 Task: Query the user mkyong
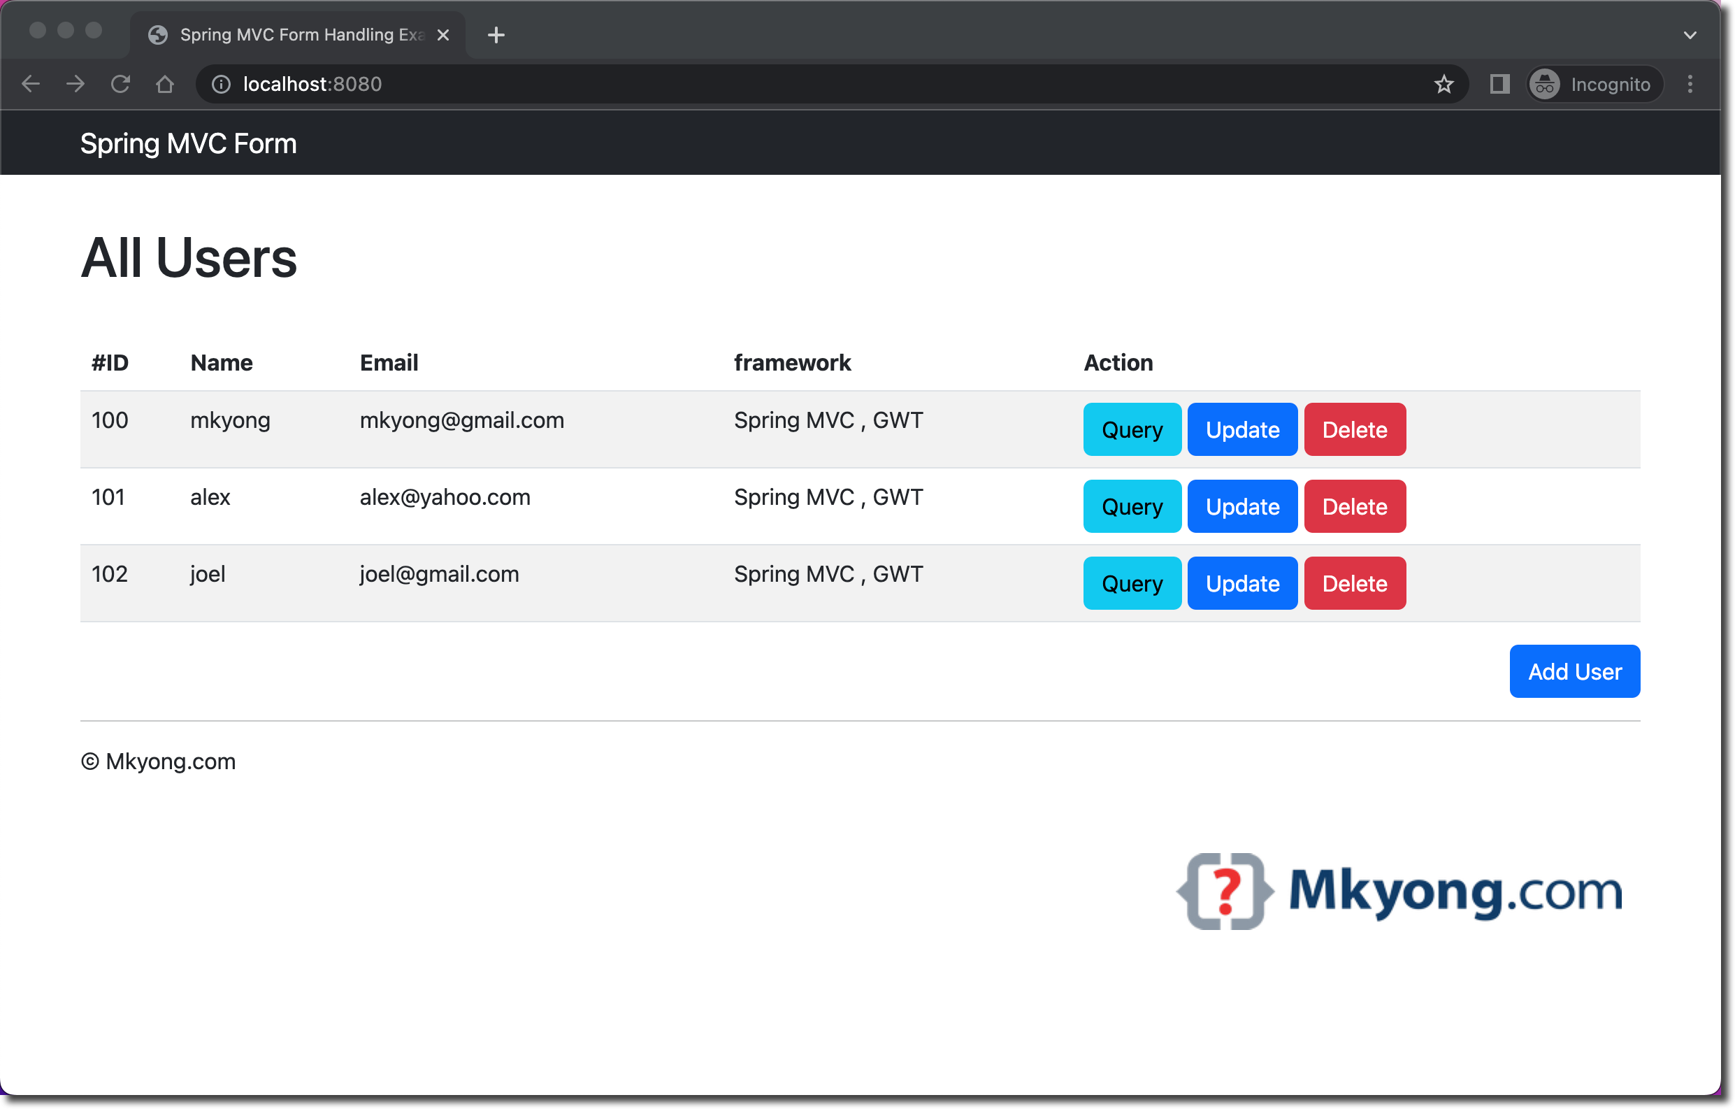click(x=1131, y=429)
